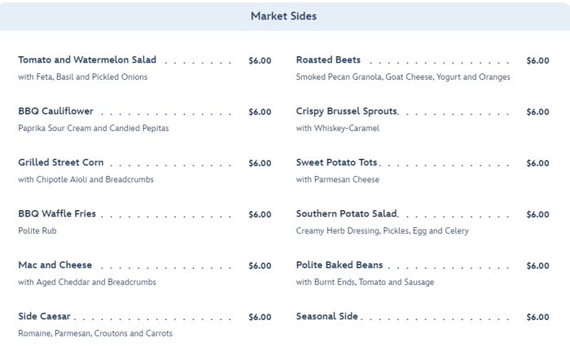570x351 pixels.
Task: Open the BBQ Cauliflower menu item
Action: (x=55, y=112)
